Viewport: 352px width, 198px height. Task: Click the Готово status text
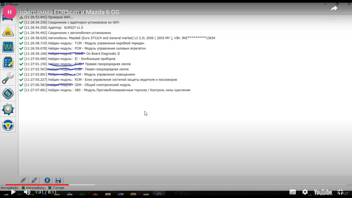(x=59, y=188)
